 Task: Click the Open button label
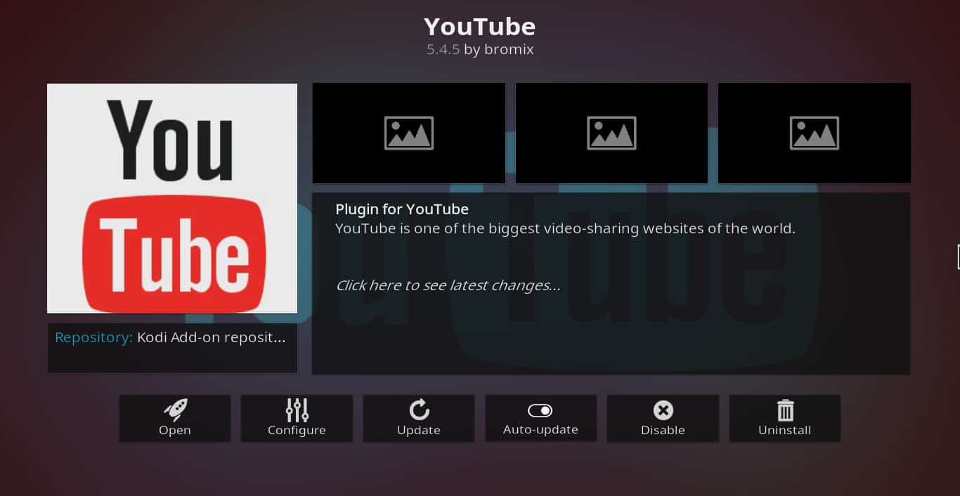click(174, 430)
